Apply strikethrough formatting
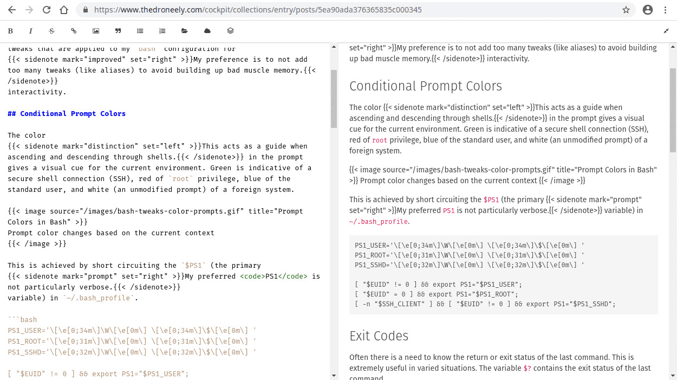This screenshot has height=380, width=677. [x=52, y=31]
